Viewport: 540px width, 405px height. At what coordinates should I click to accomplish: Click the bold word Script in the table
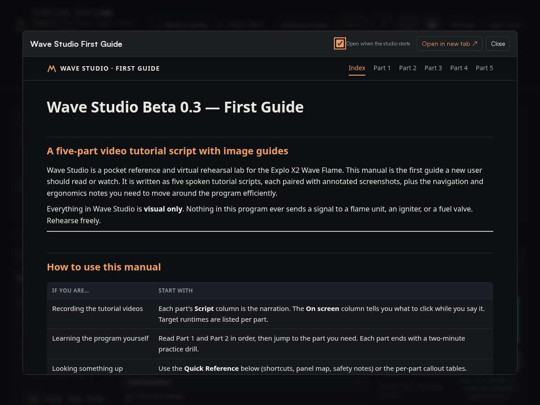pos(204,309)
